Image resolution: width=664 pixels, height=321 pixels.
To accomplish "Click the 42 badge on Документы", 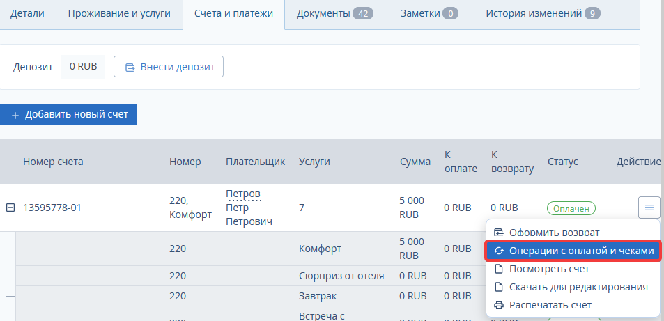I will pos(363,13).
